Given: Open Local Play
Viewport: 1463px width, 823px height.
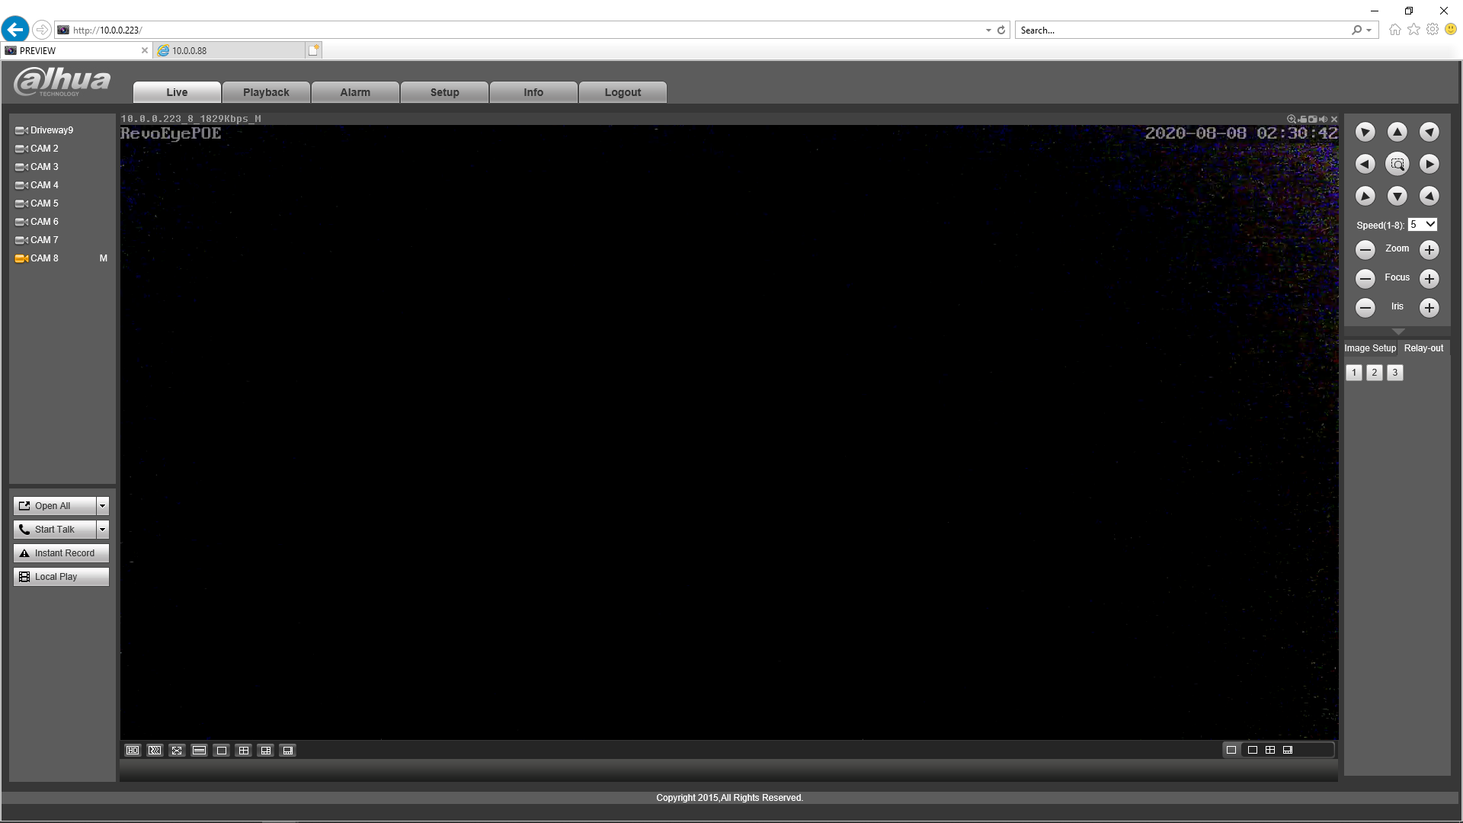Looking at the screenshot, I should click(61, 577).
